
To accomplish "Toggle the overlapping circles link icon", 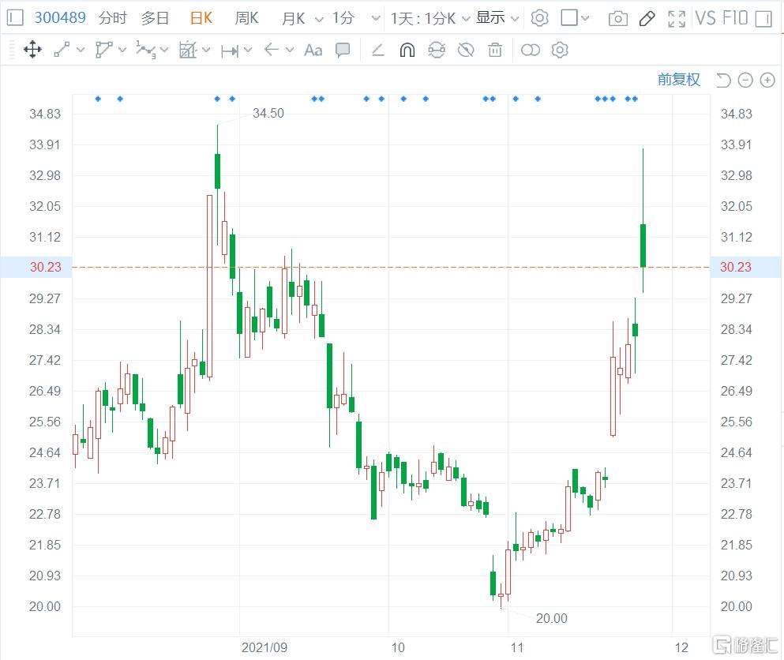I will [531, 50].
